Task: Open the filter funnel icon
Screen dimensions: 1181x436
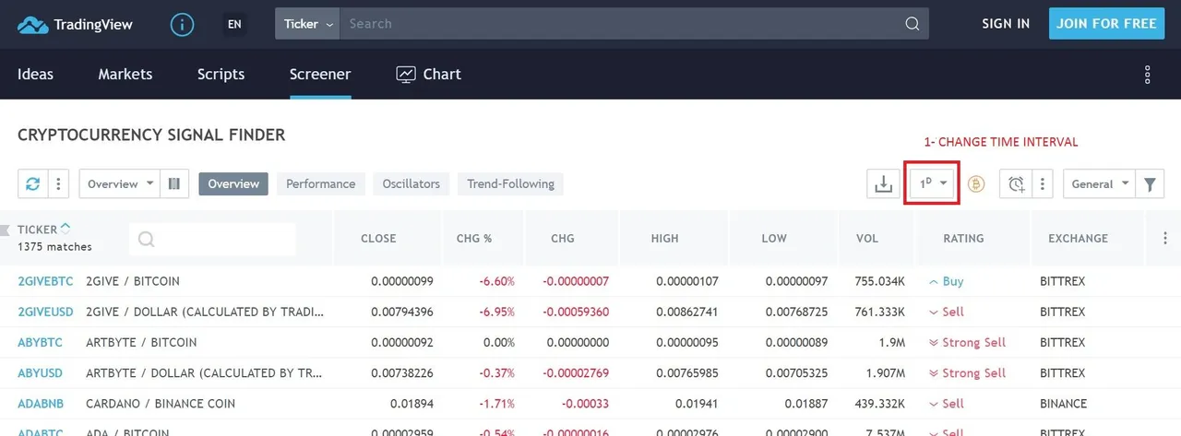Action: (1150, 184)
